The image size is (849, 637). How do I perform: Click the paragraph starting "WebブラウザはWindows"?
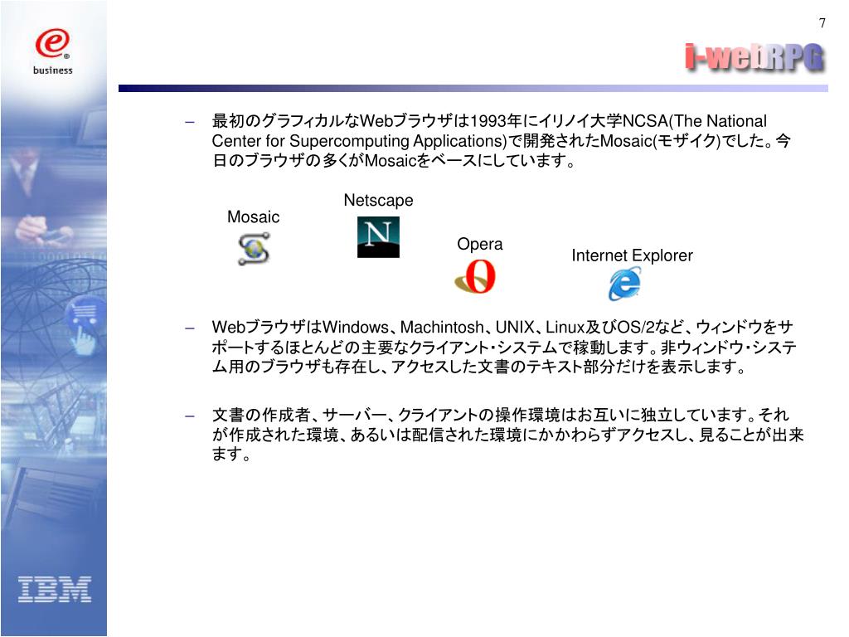coord(503,348)
